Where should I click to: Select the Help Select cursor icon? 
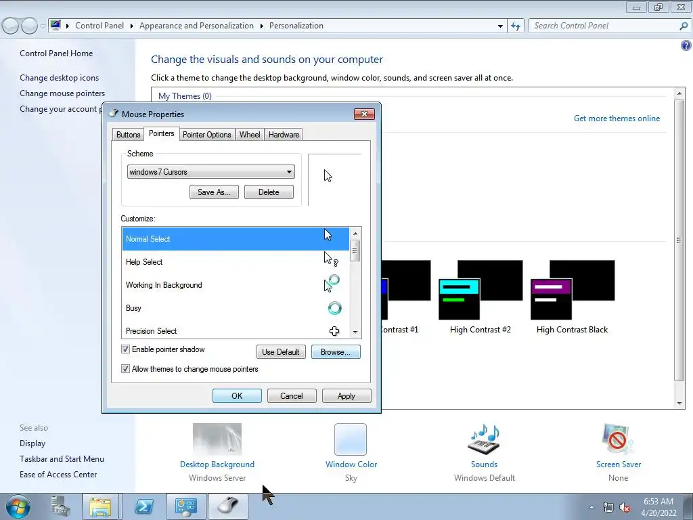pos(331,259)
